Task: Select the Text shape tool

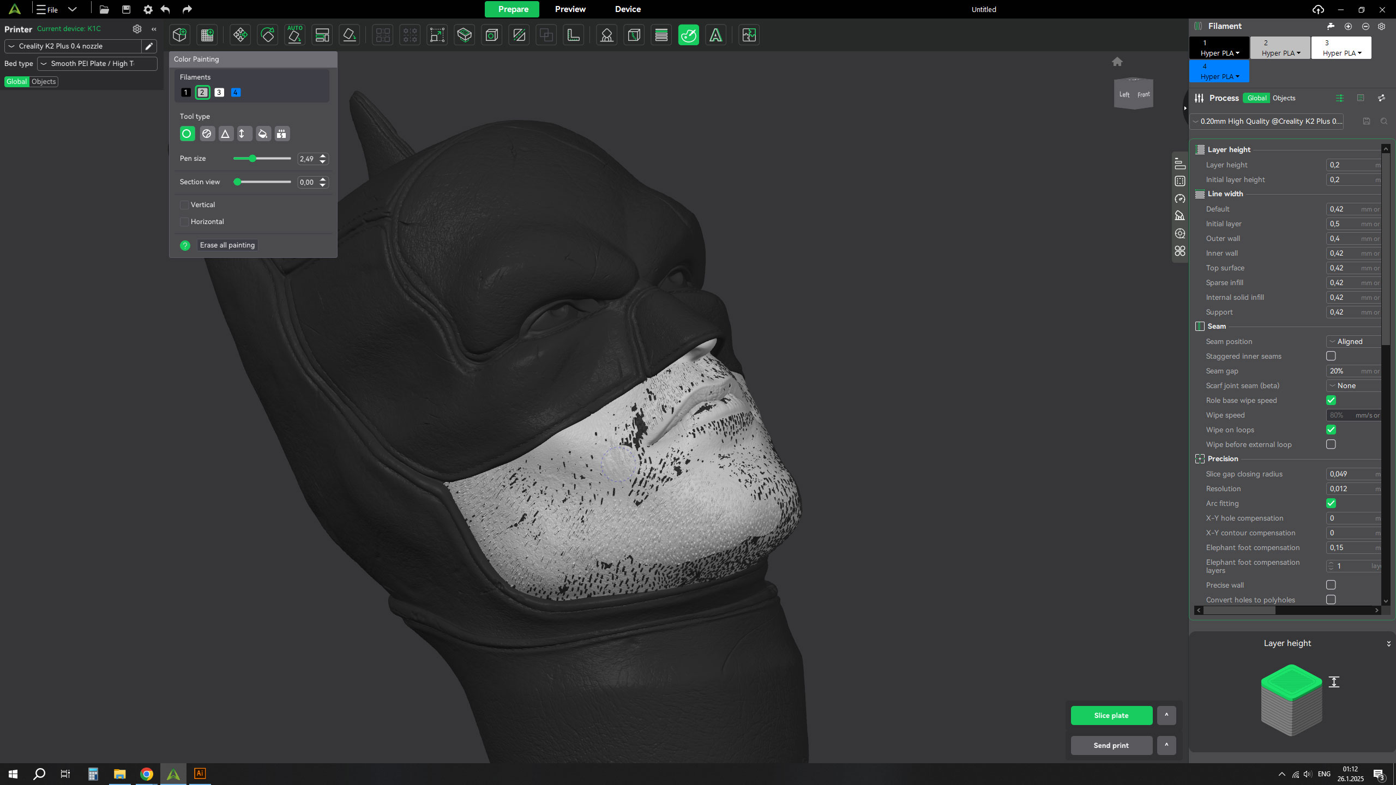Action: [715, 35]
